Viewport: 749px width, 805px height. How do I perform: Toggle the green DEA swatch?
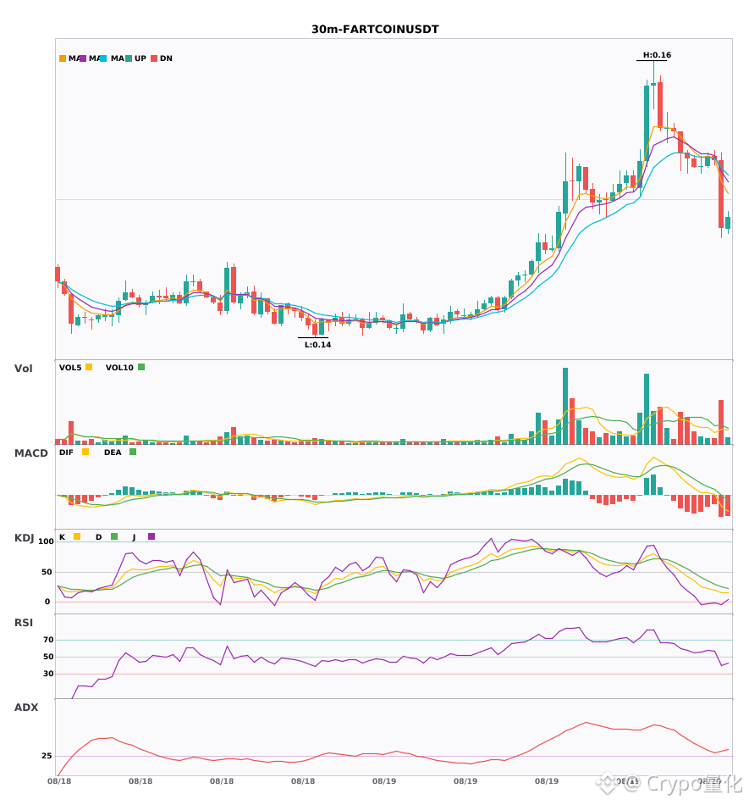(x=133, y=452)
